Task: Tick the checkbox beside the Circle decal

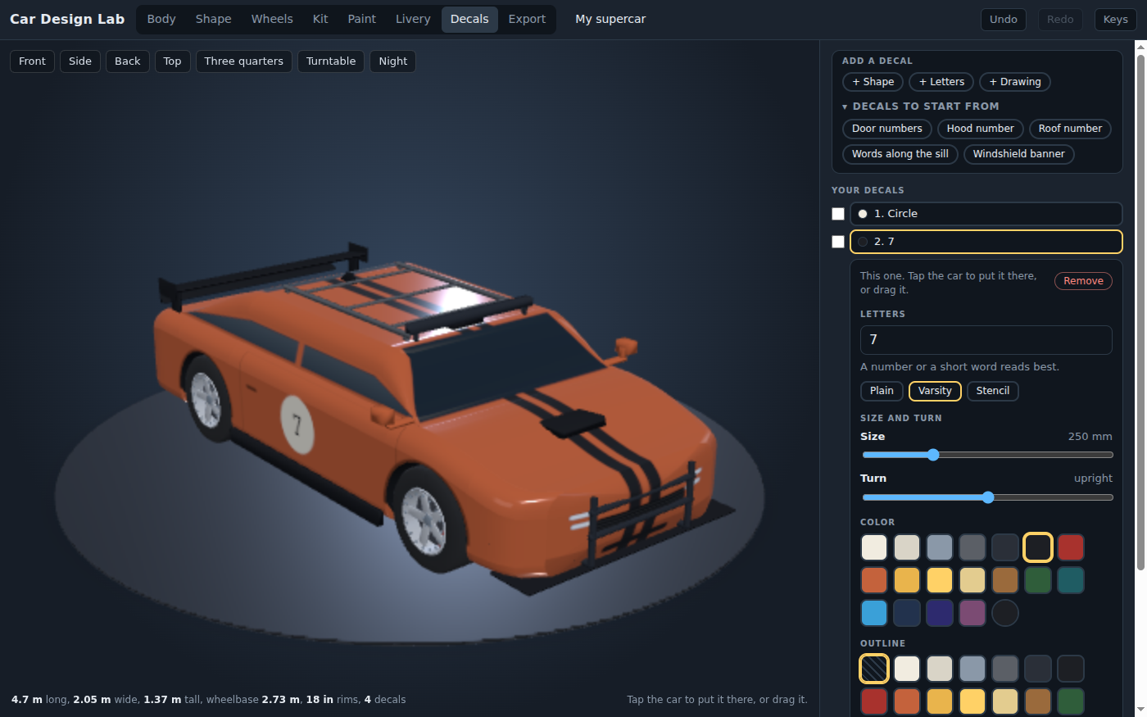Action: click(838, 214)
